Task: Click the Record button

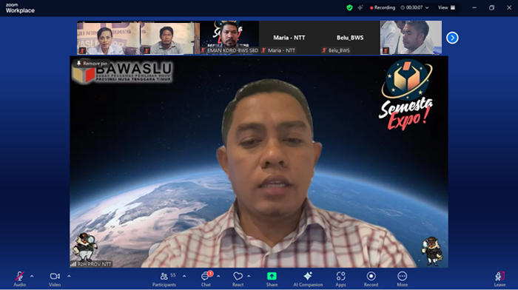Action: tap(371, 279)
